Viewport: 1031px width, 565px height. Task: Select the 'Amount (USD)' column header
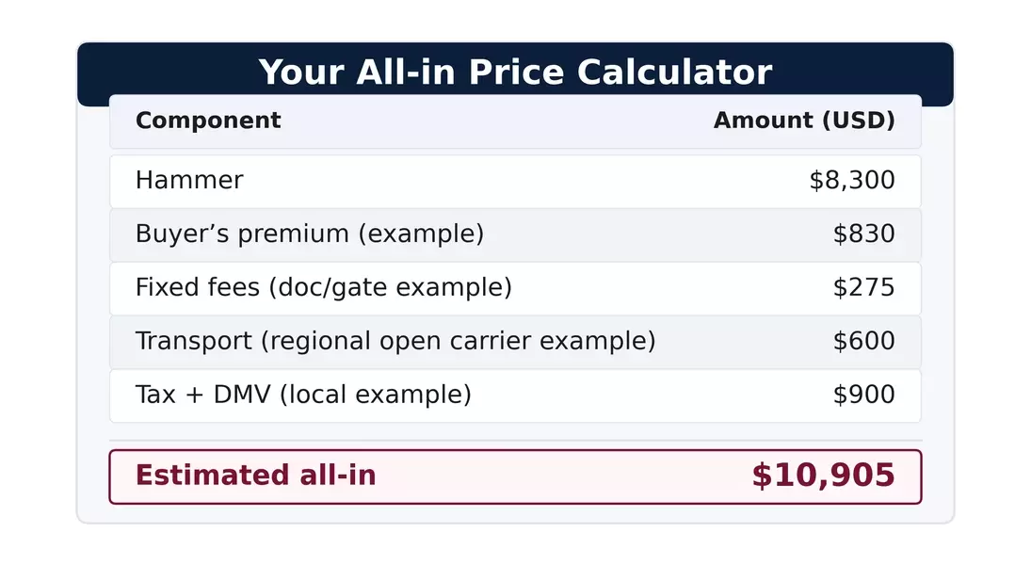click(803, 121)
